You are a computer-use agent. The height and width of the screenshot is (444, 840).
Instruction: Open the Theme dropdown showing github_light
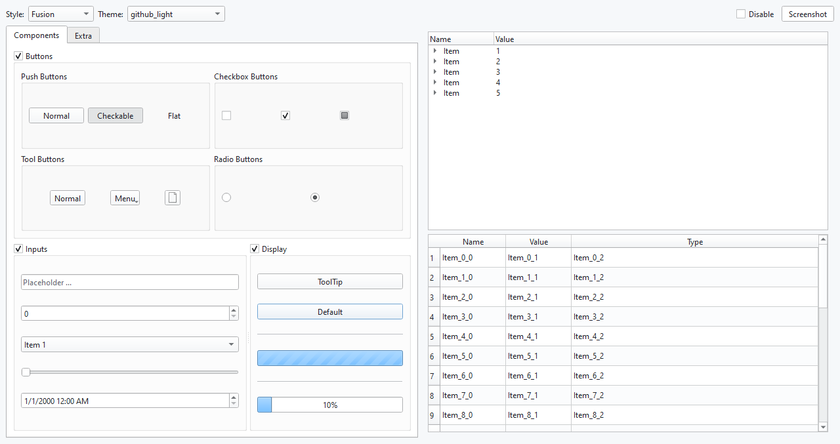[176, 14]
